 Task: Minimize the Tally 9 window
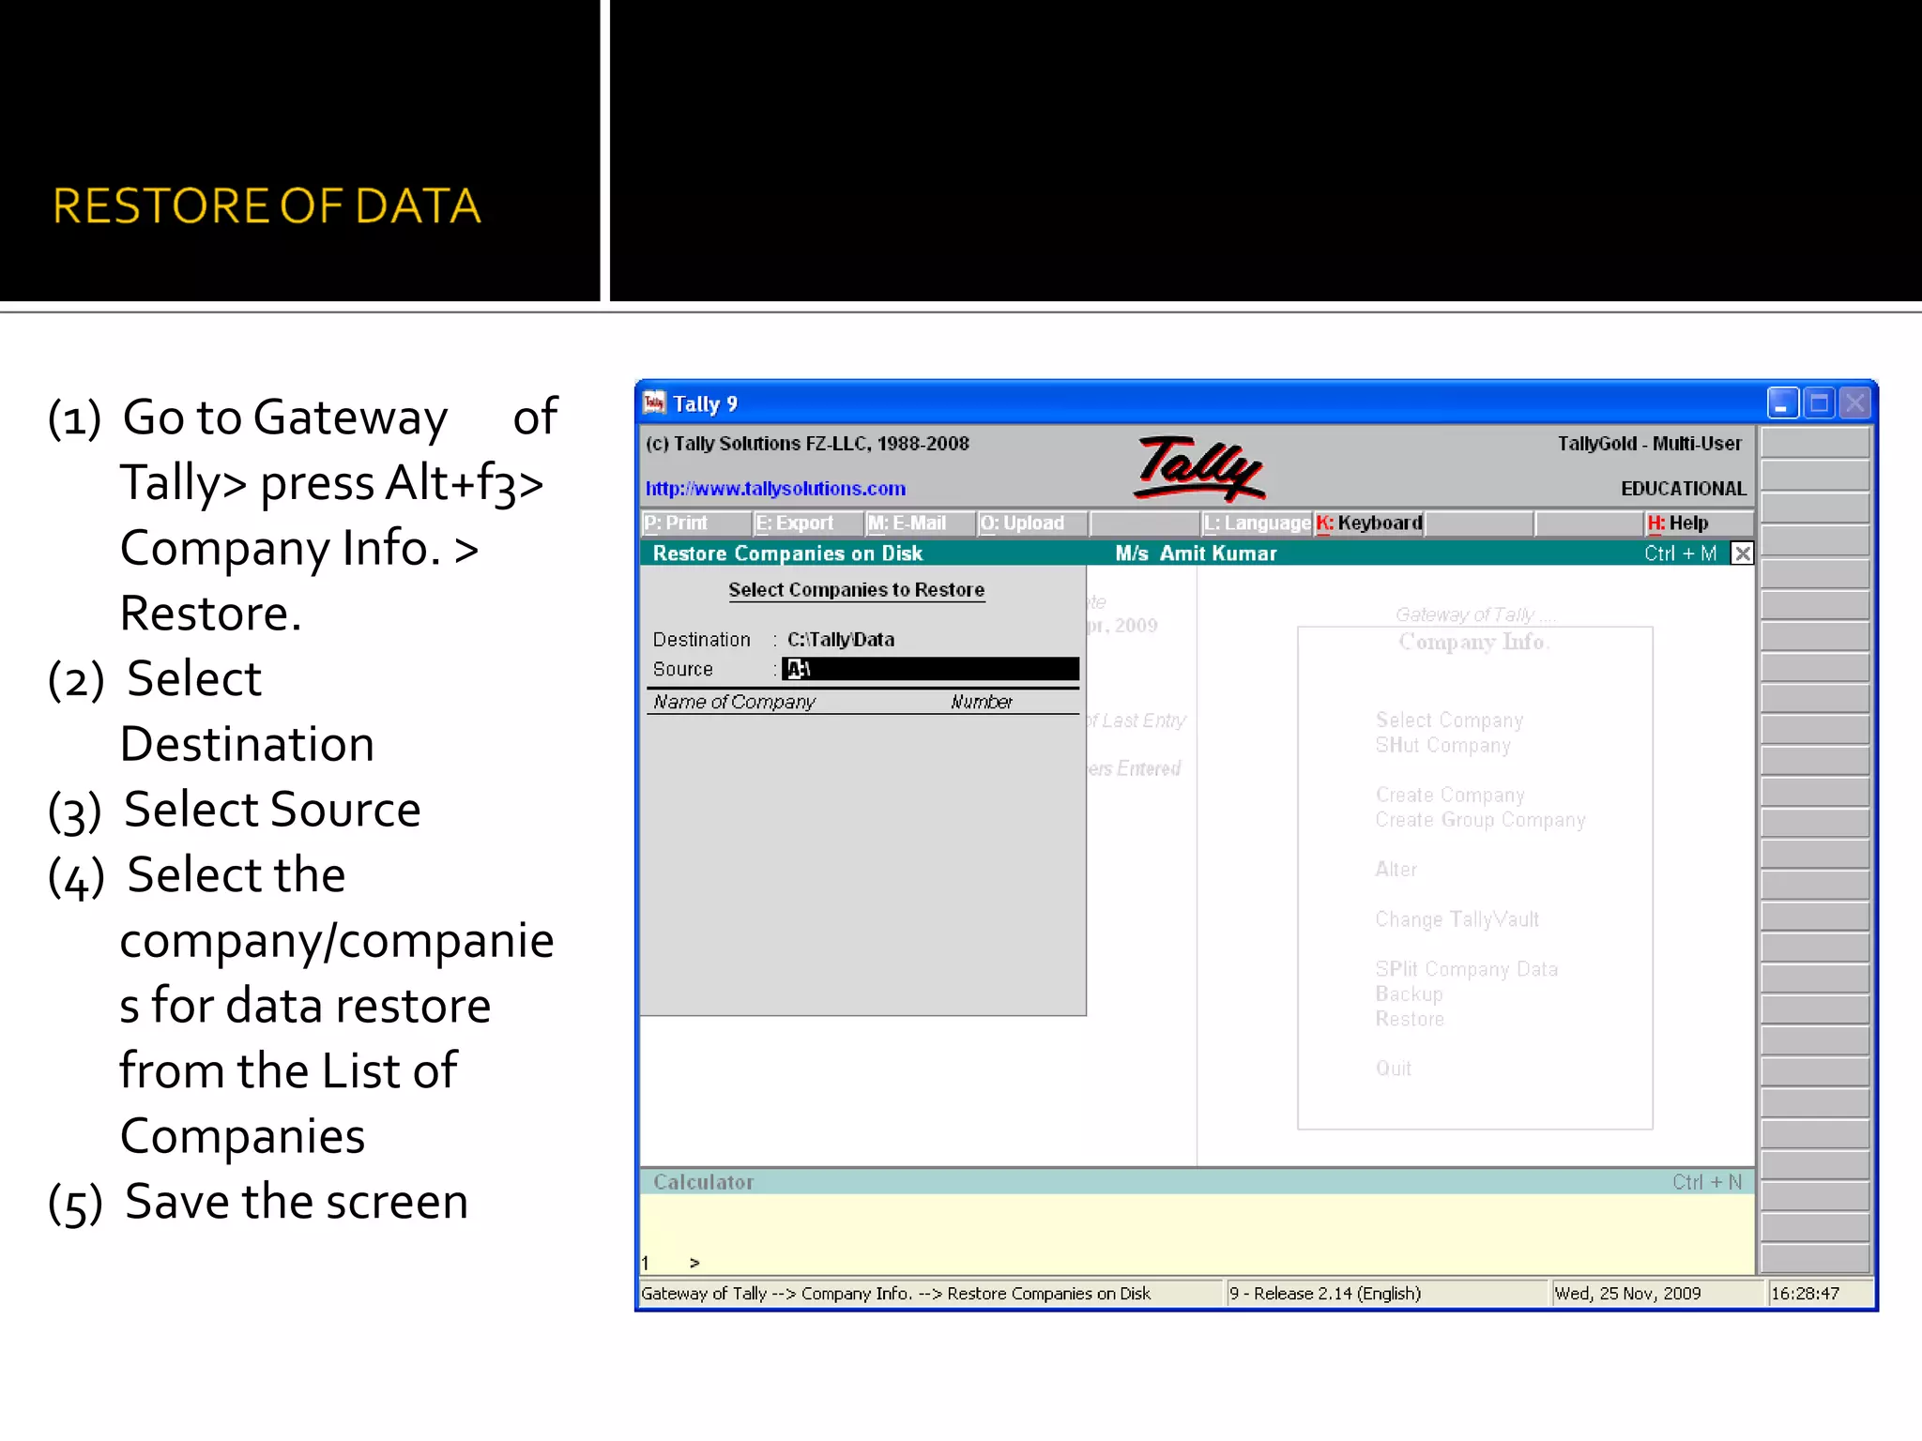(x=1782, y=403)
